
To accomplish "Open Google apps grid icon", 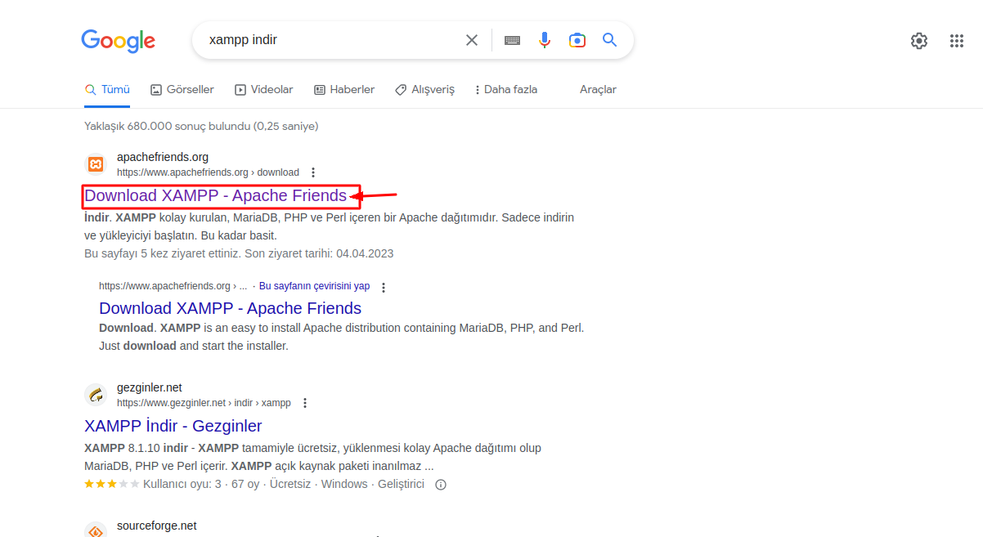I will [x=957, y=41].
